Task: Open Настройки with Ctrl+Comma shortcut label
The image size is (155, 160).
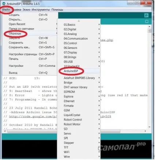Action: 30,66
